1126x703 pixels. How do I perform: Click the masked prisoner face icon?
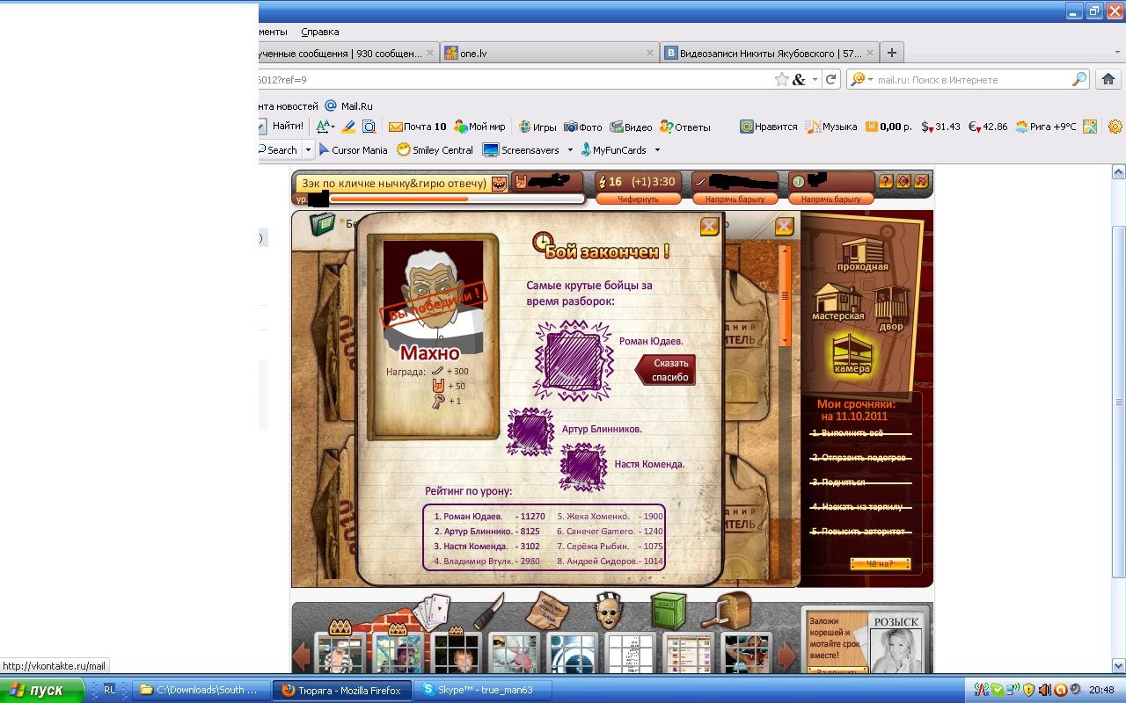point(609,610)
